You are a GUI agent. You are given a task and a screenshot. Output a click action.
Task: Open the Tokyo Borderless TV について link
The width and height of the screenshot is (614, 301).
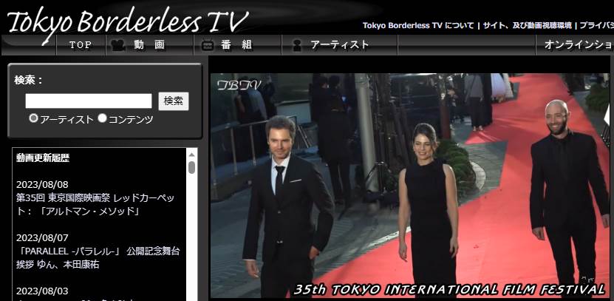pyautogui.click(x=417, y=26)
